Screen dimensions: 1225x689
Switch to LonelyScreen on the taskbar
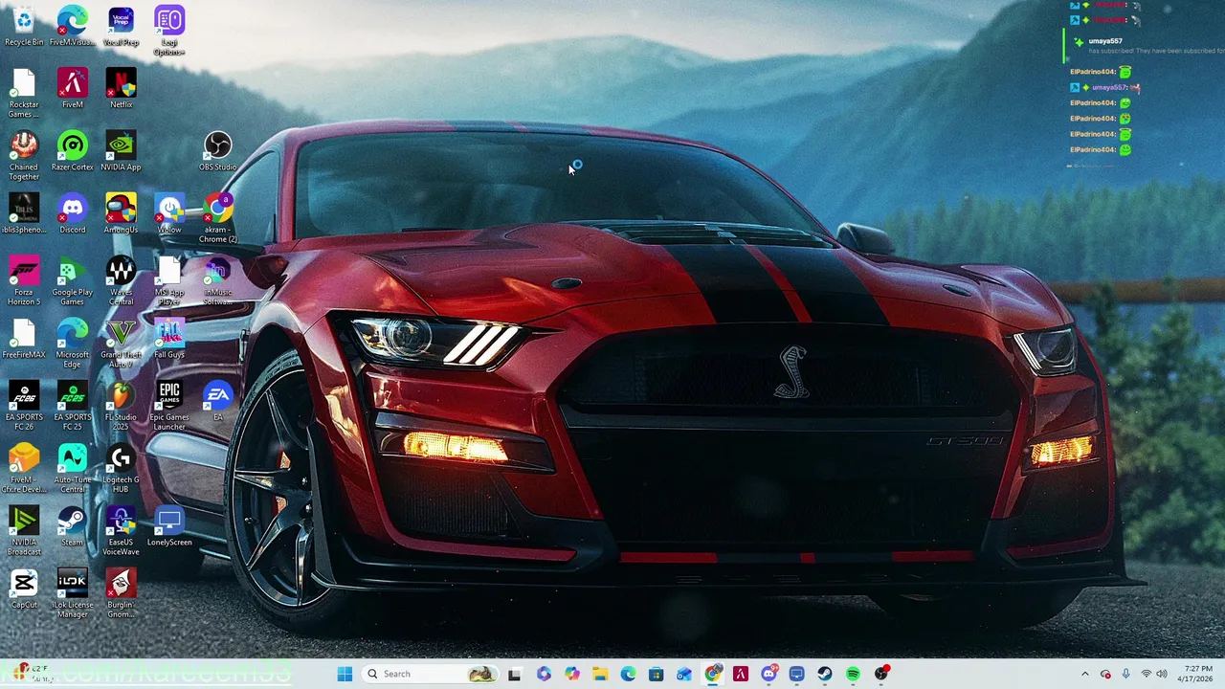click(x=796, y=674)
